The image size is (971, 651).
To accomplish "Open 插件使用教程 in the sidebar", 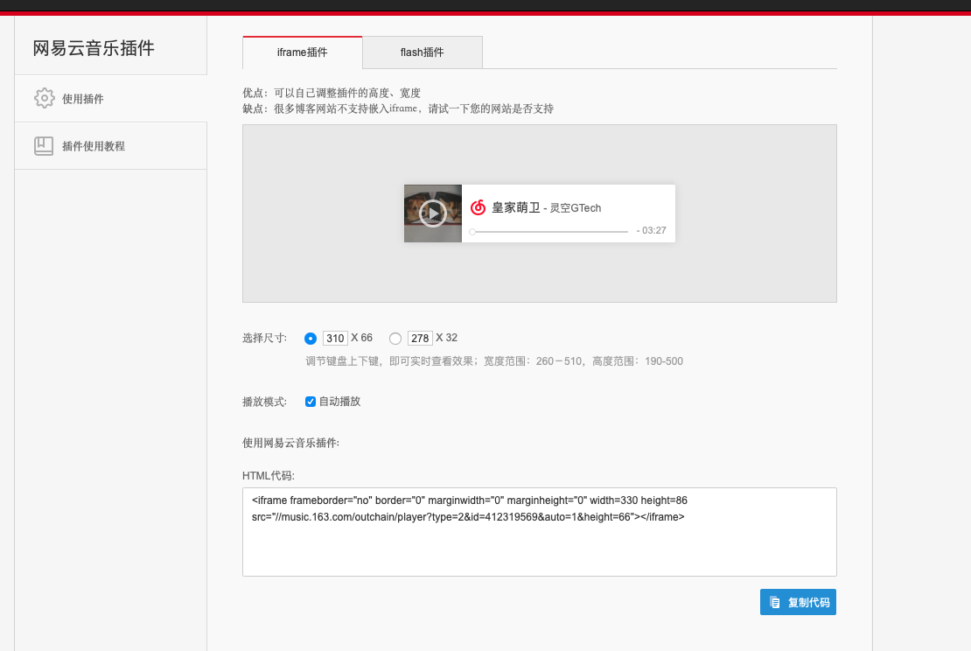I will point(111,146).
